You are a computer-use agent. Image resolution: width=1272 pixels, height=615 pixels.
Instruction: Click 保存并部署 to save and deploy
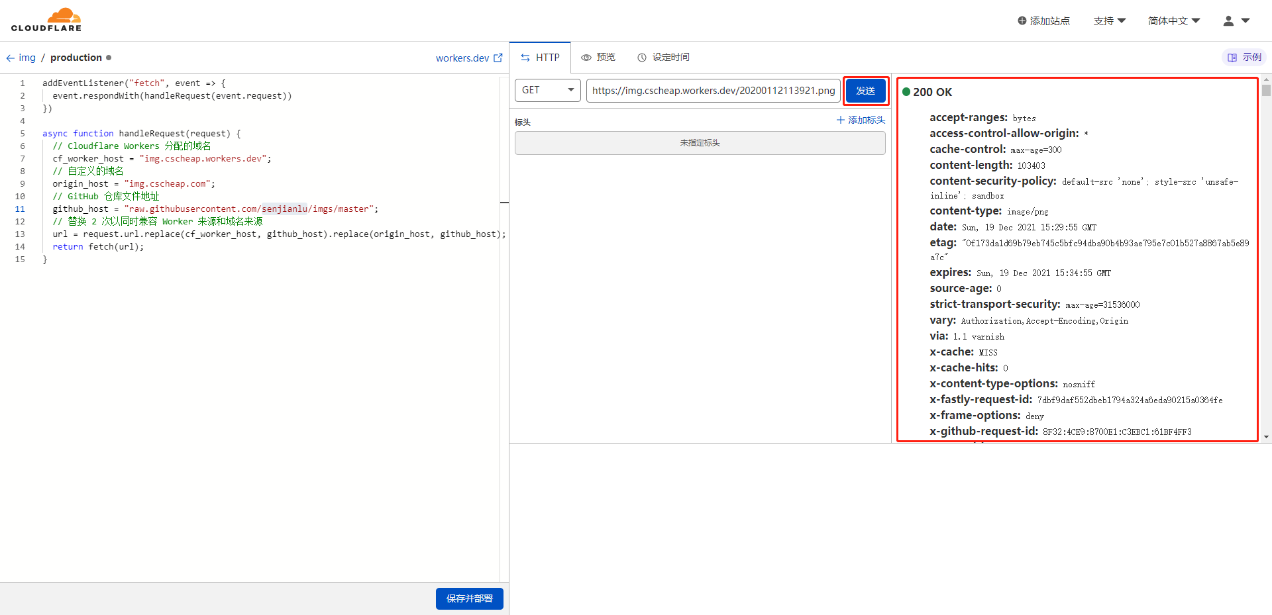[470, 598]
